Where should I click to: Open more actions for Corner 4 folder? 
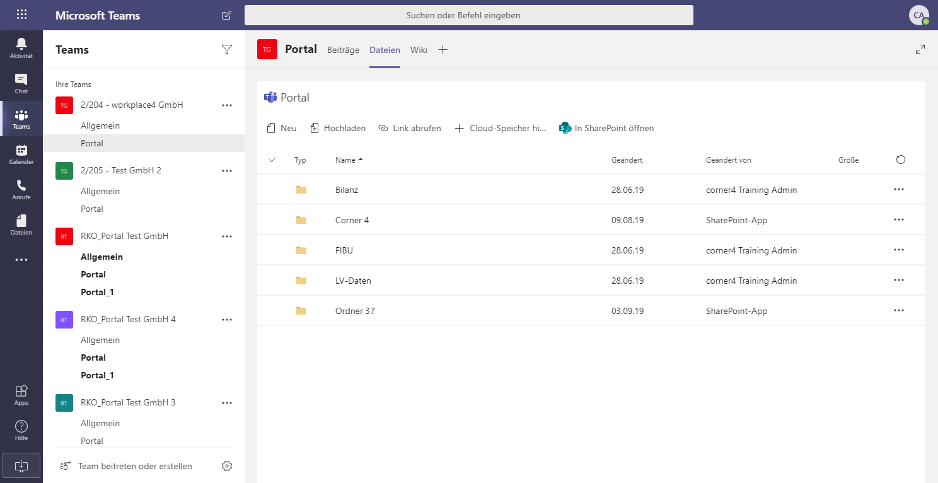coord(899,219)
